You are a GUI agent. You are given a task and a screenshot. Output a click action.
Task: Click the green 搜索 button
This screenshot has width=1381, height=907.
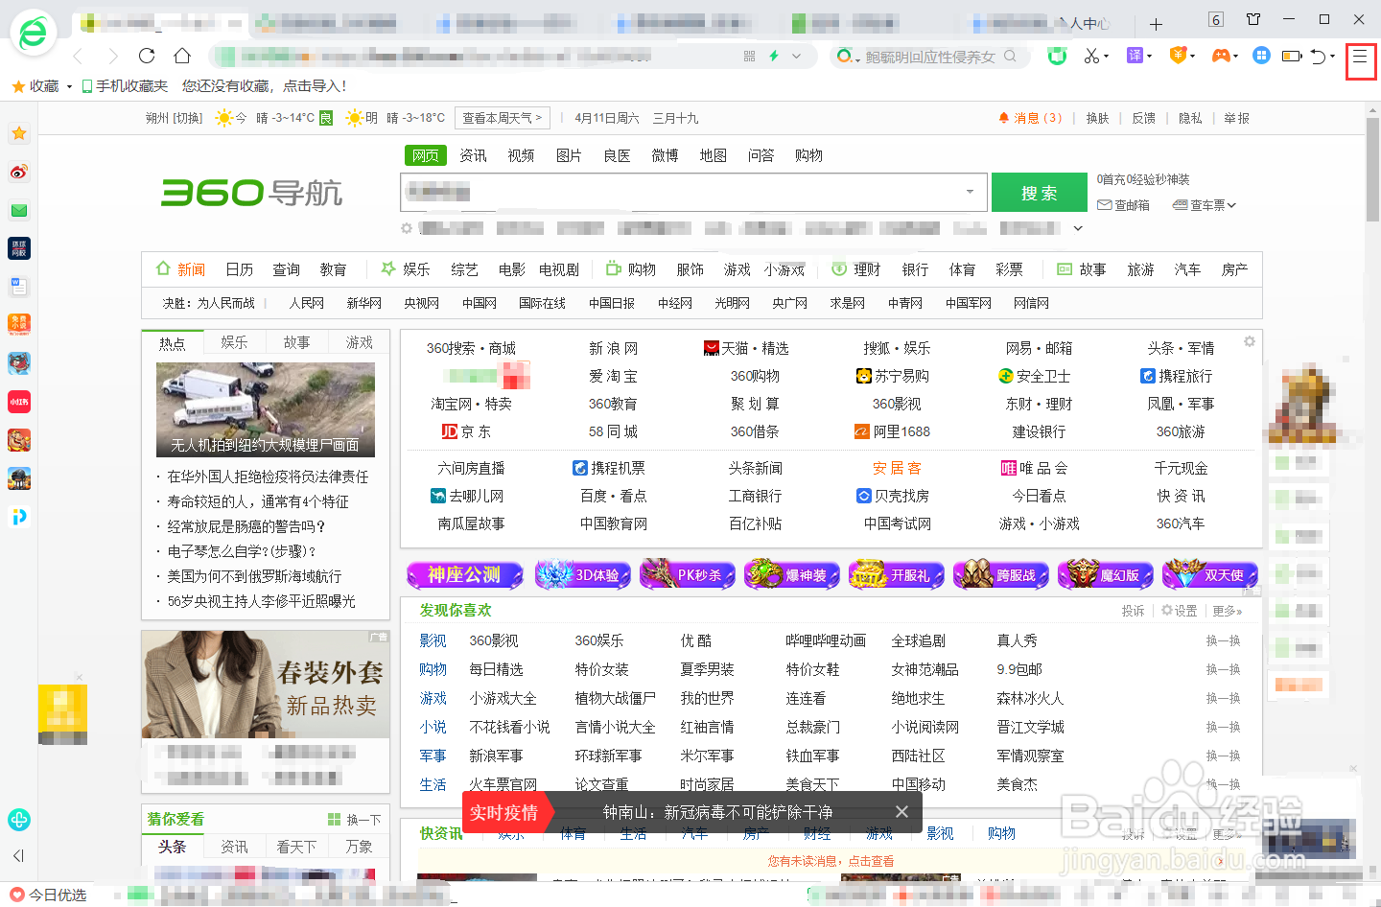click(1040, 193)
